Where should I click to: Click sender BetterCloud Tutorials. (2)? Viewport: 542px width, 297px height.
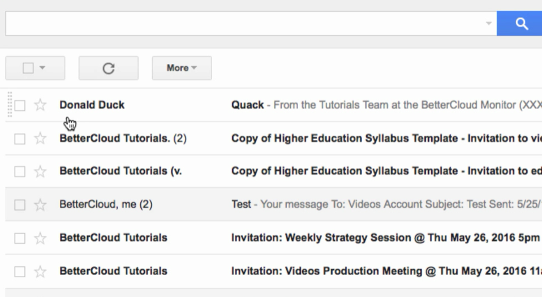click(x=123, y=138)
